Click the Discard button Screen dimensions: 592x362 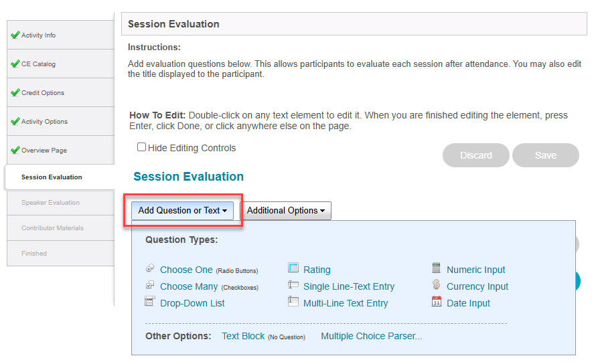475,155
